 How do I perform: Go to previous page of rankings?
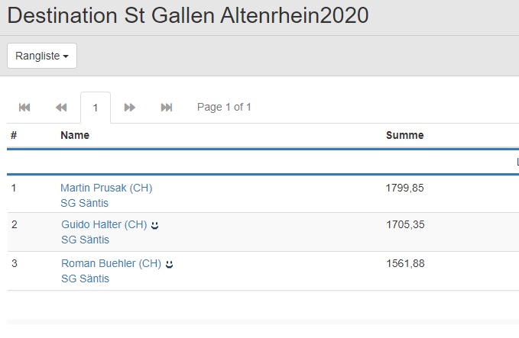coord(61,108)
